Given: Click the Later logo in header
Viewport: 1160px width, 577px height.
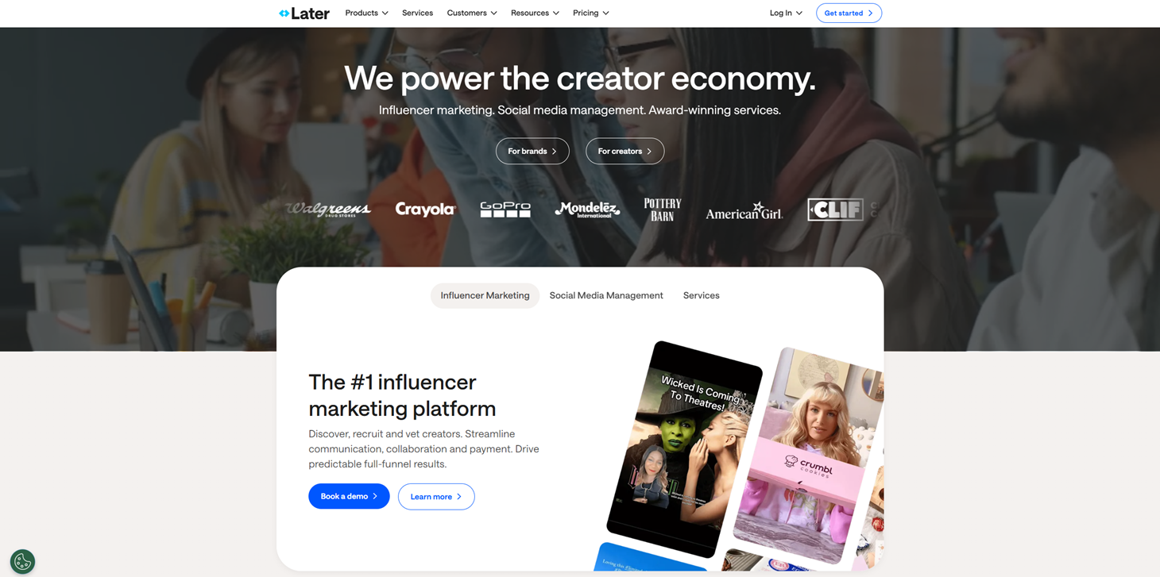Looking at the screenshot, I should (304, 13).
